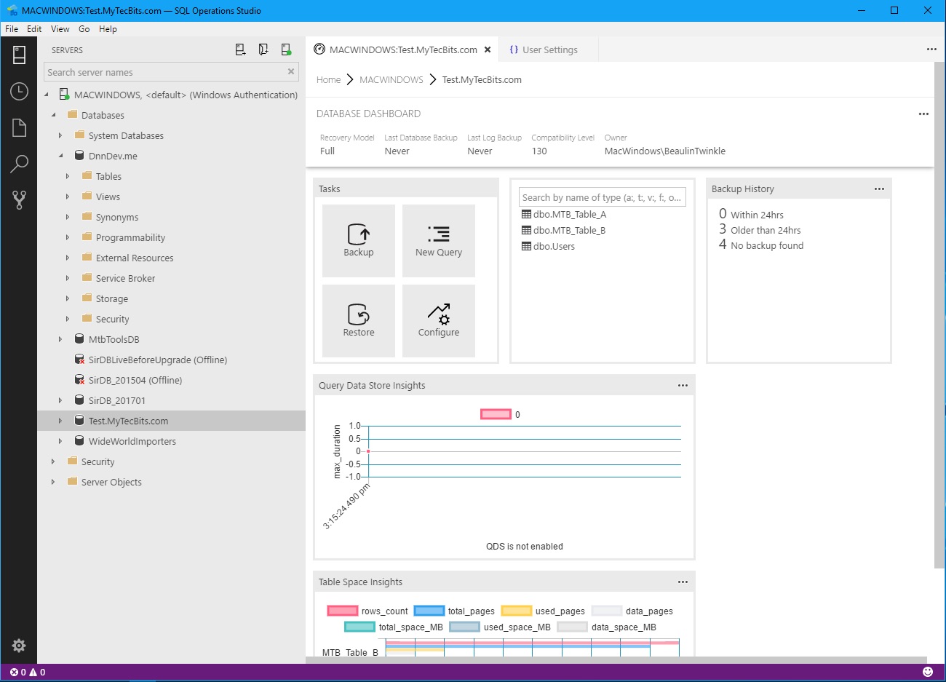Image resolution: width=946 pixels, height=682 pixels.
Task: Open the Configure task tile
Action: coord(439,321)
